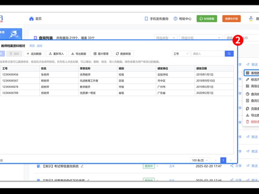Click 推送 in the first list row
This screenshot has width=259, height=194.
point(252,64)
